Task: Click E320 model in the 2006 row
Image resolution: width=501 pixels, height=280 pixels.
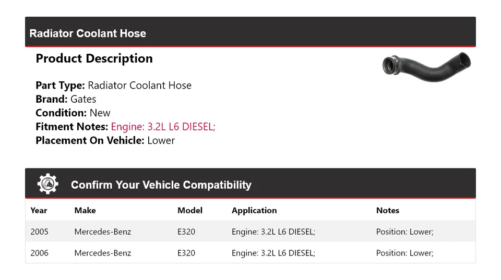Action: [186, 253]
